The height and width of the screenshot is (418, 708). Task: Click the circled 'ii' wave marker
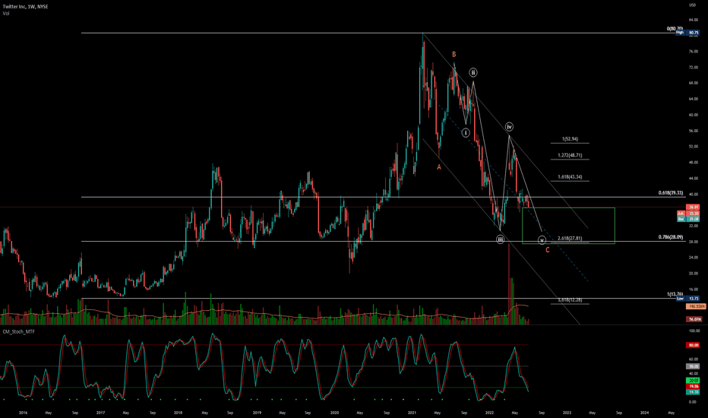click(473, 72)
